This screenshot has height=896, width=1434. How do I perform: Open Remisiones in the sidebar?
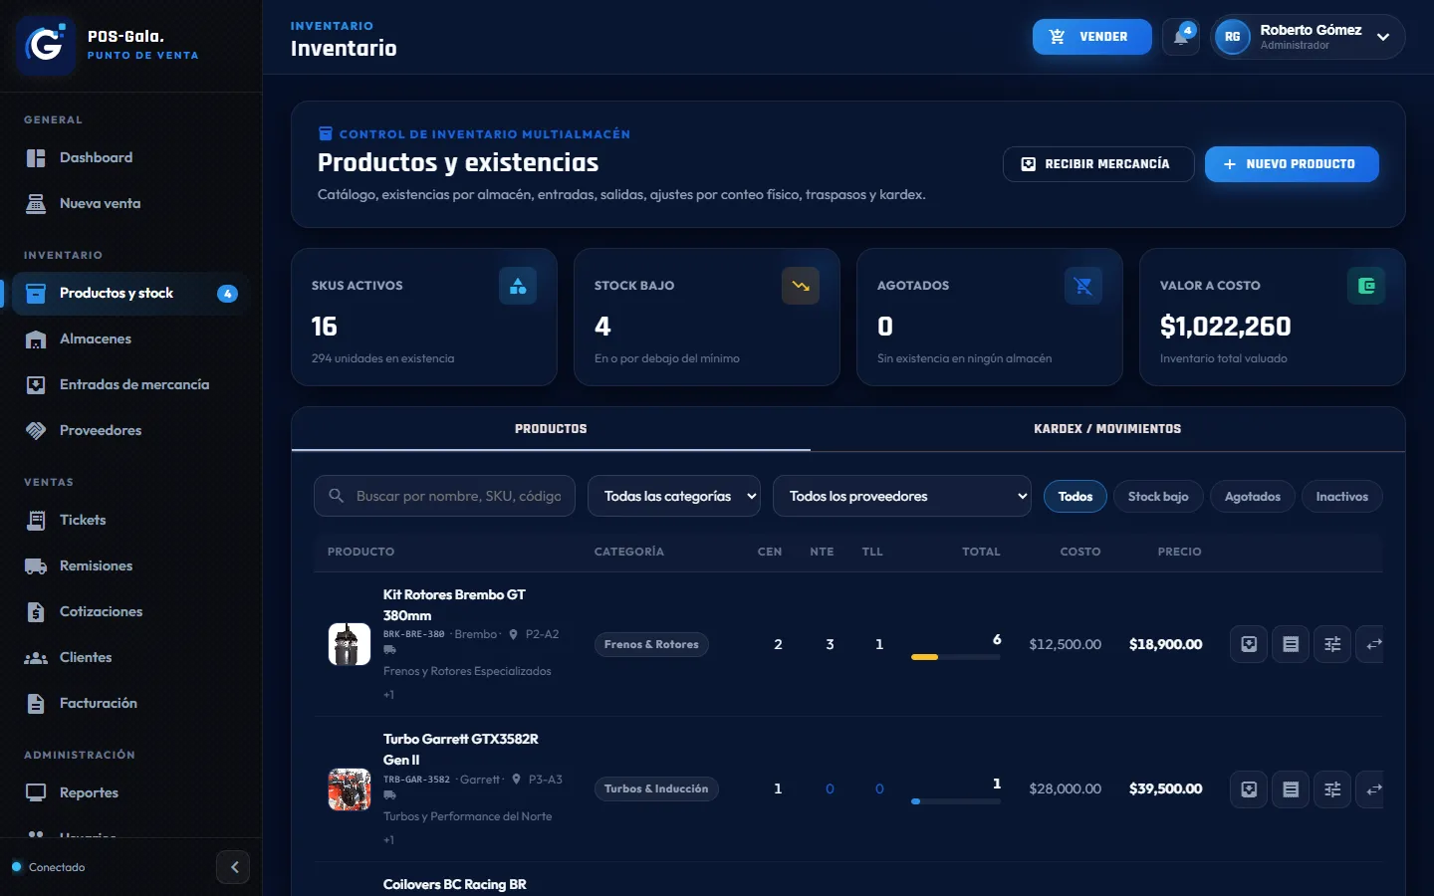(130, 565)
